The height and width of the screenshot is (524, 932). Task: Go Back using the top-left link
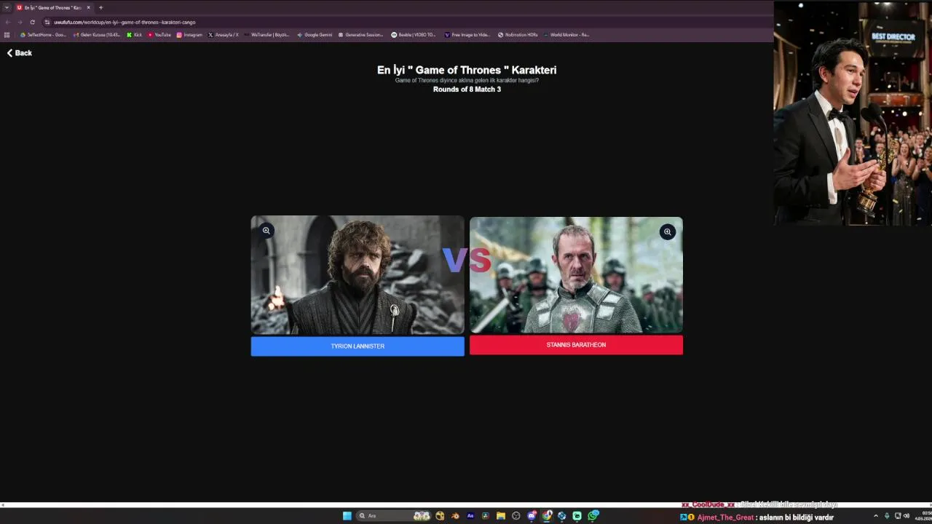20,53
